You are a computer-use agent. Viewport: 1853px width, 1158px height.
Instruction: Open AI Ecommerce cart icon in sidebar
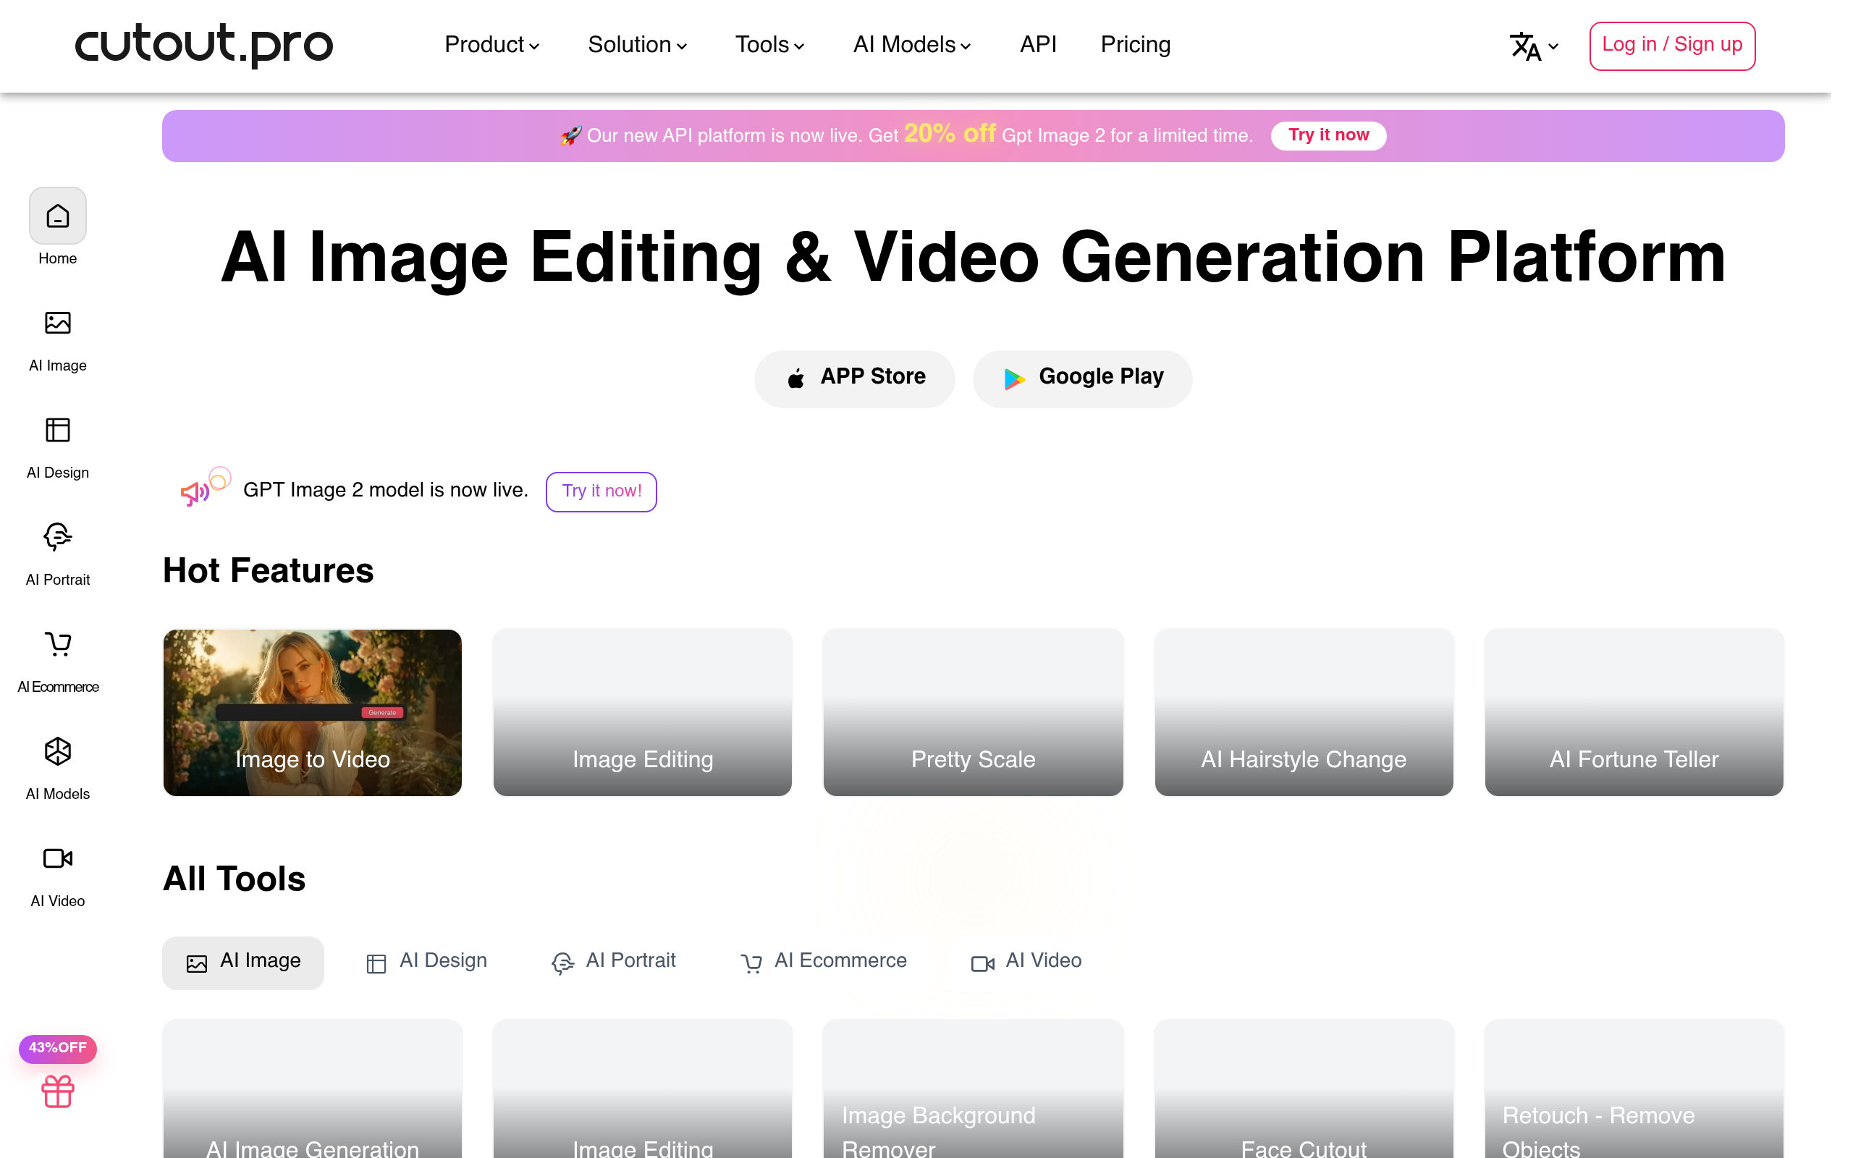57,644
